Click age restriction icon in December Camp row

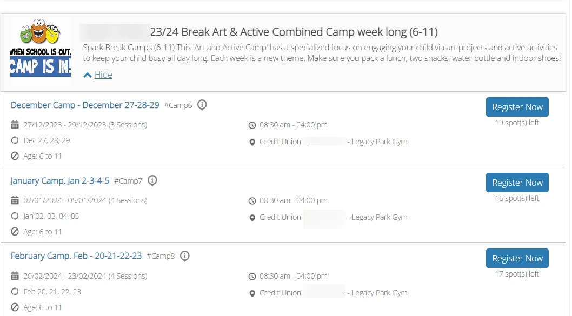click(x=15, y=156)
